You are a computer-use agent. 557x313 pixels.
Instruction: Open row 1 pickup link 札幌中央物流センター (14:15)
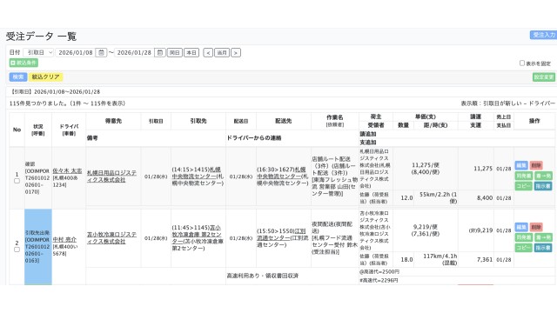198,173
